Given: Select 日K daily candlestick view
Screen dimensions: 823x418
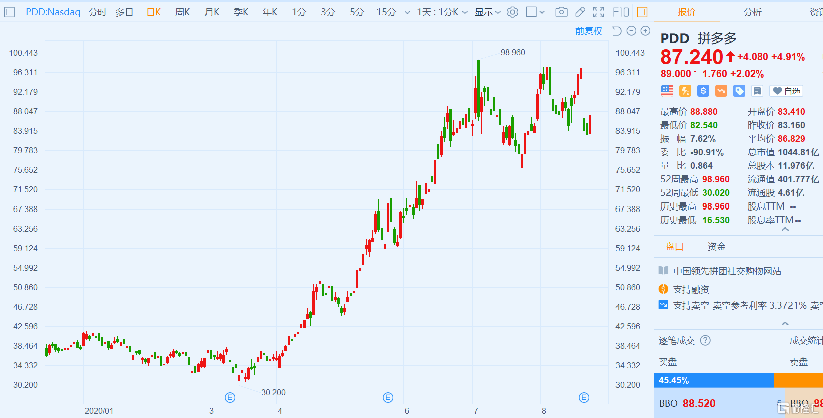Looking at the screenshot, I should [x=154, y=12].
